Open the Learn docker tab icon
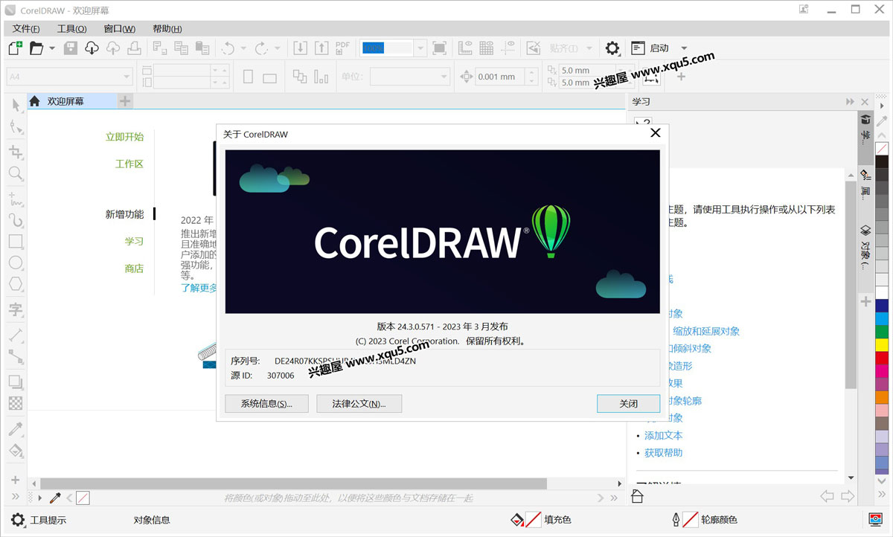 (x=865, y=120)
